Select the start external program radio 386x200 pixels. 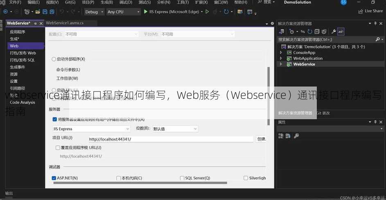click(x=54, y=59)
